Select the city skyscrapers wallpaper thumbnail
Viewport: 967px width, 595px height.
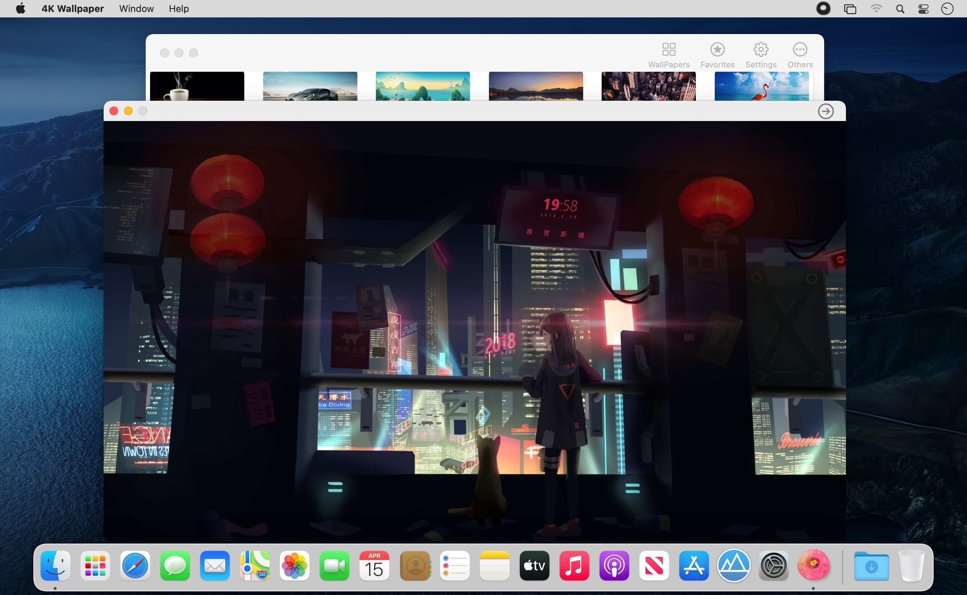tap(648, 86)
